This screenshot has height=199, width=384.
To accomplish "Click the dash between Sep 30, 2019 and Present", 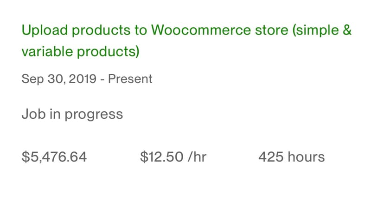I will coord(104,79).
